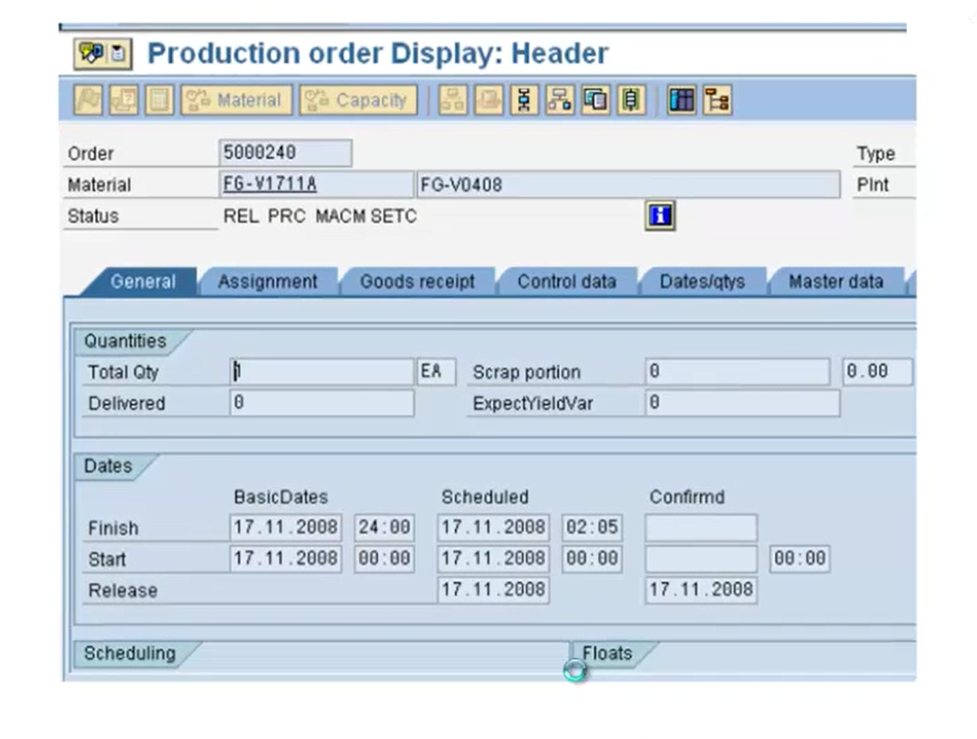
Task: Click the orange structure tree toolbar icon
Action: coord(717,100)
